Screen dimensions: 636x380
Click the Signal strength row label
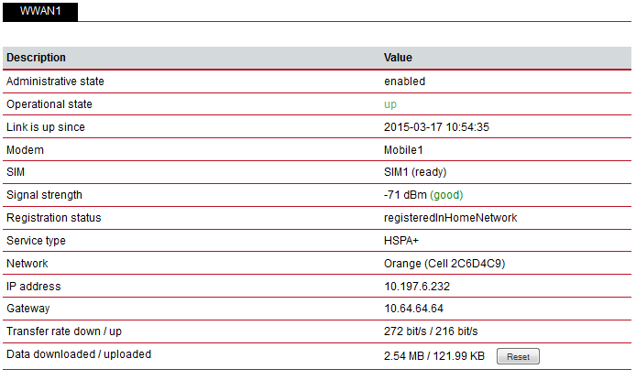[44, 195]
